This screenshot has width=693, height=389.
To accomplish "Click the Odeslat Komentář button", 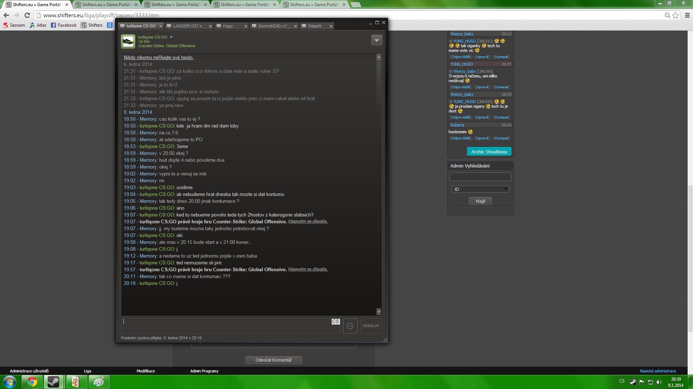I will click(x=274, y=360).
